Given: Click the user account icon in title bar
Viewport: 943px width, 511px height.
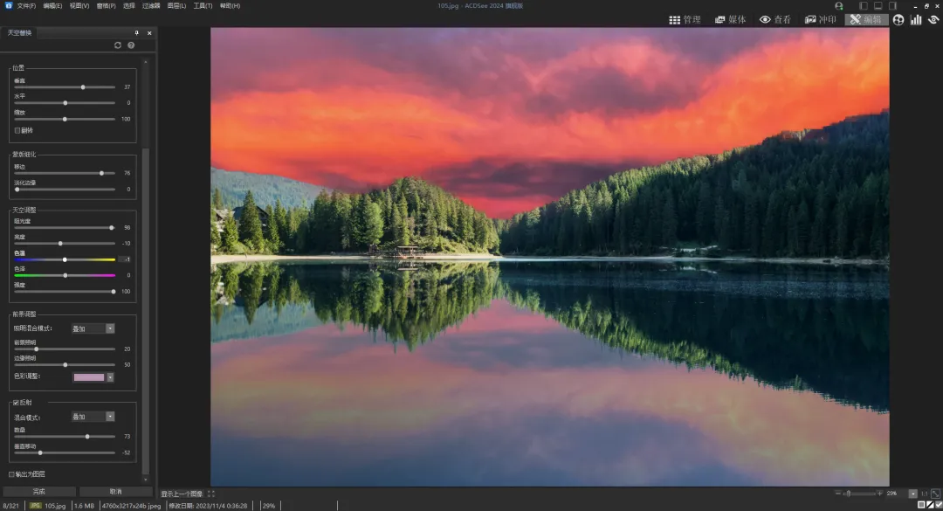Looking at the screenshot, I should [839, 6].
